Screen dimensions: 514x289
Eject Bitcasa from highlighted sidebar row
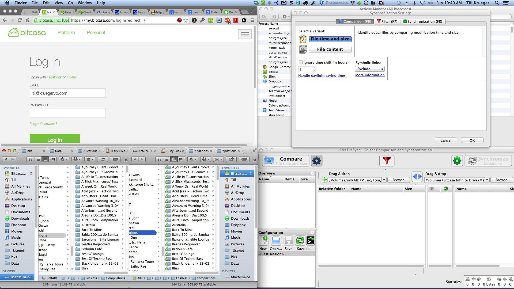[251, 173]
